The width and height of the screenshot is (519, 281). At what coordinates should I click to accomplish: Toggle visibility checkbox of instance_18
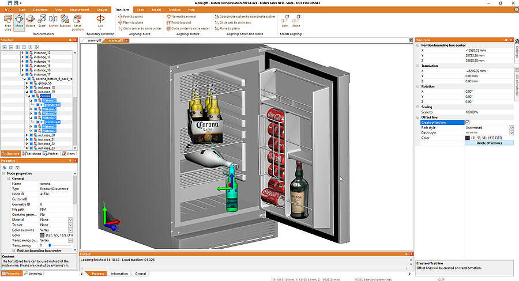point(31,88)
